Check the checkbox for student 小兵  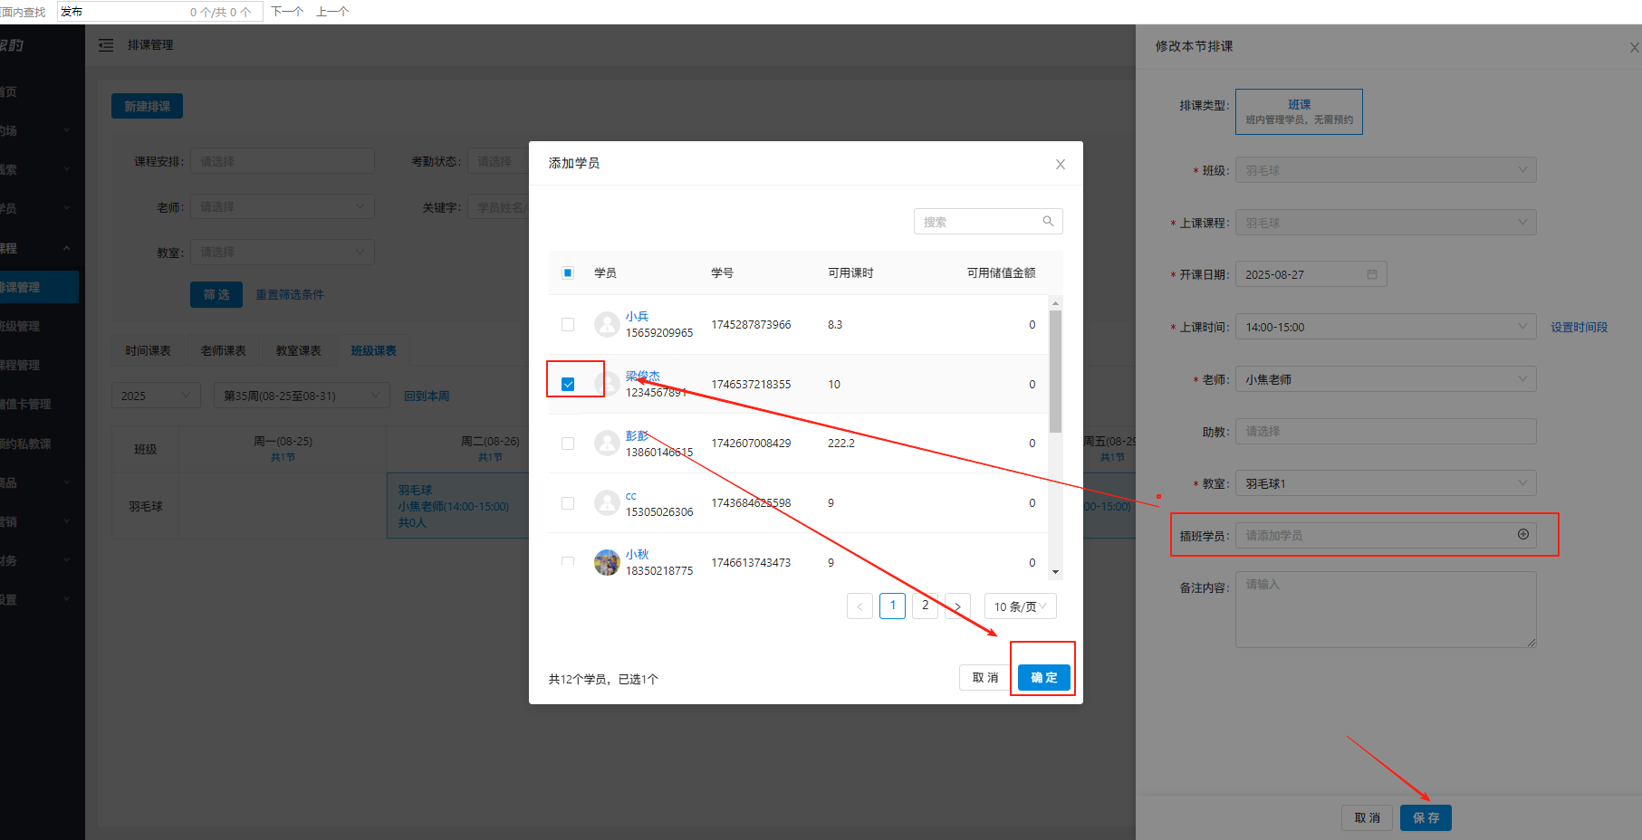(x=568, y=324)
